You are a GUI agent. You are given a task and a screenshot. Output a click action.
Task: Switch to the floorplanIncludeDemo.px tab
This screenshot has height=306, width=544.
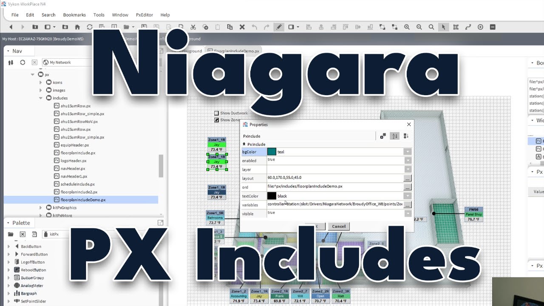point(233,51)
